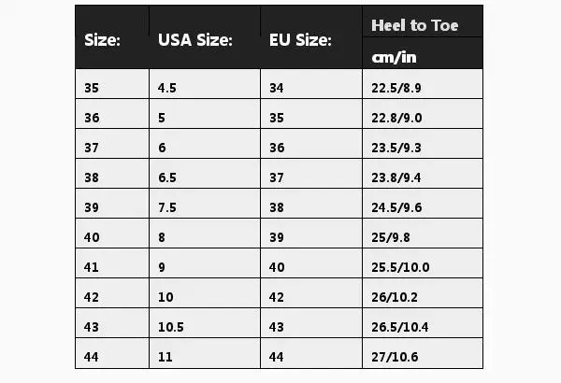Select USA size 4.5 cell
The image size is (561, 383).
pyautogui.click(x=167, y=87)
